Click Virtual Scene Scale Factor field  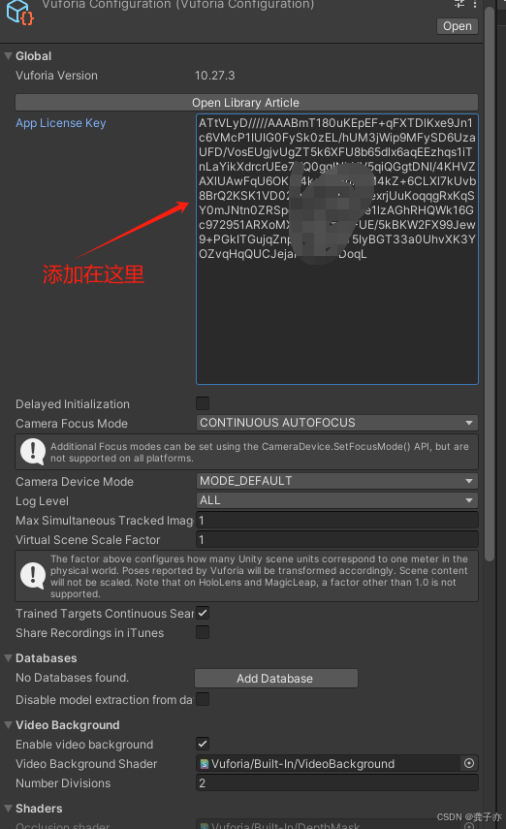click(x=336, y=540)
